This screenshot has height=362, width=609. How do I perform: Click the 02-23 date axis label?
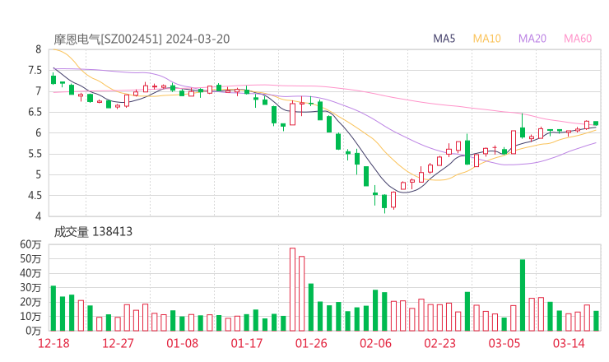[x=439, y=343]
